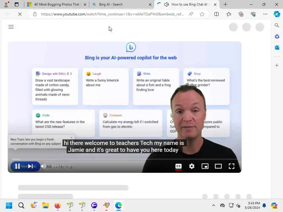Toggle theater mode view
Image resolution: width=283 pixels, height=212 pixels.
pyautogui.click(x=218, y=166)
